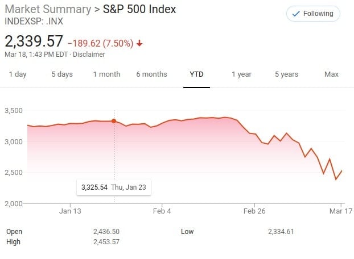Image resolution: width=354 pixels, height=259 pixels.
Task: Click the Jan 13 axis label
Action: coord(70,211)
